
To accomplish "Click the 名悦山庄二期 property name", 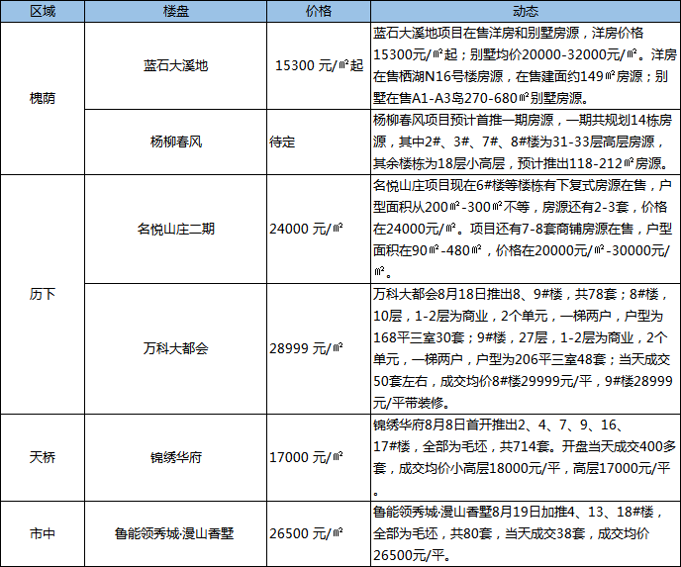I will [175, 229].
